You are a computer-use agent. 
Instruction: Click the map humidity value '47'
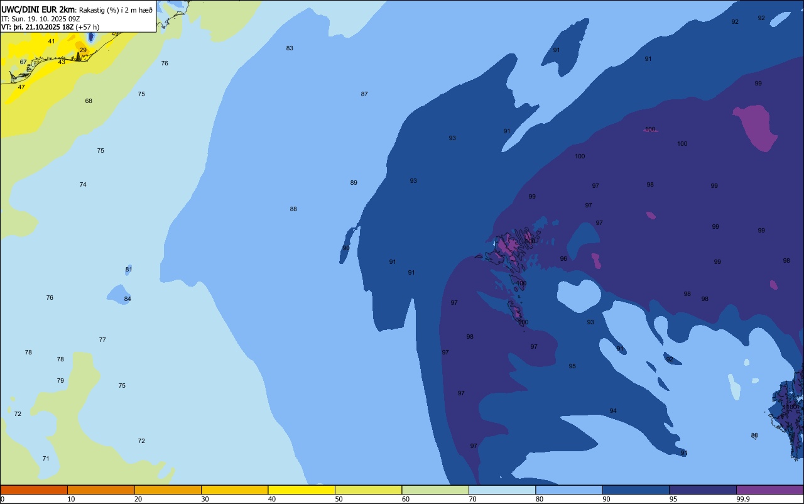coord(21,87)
